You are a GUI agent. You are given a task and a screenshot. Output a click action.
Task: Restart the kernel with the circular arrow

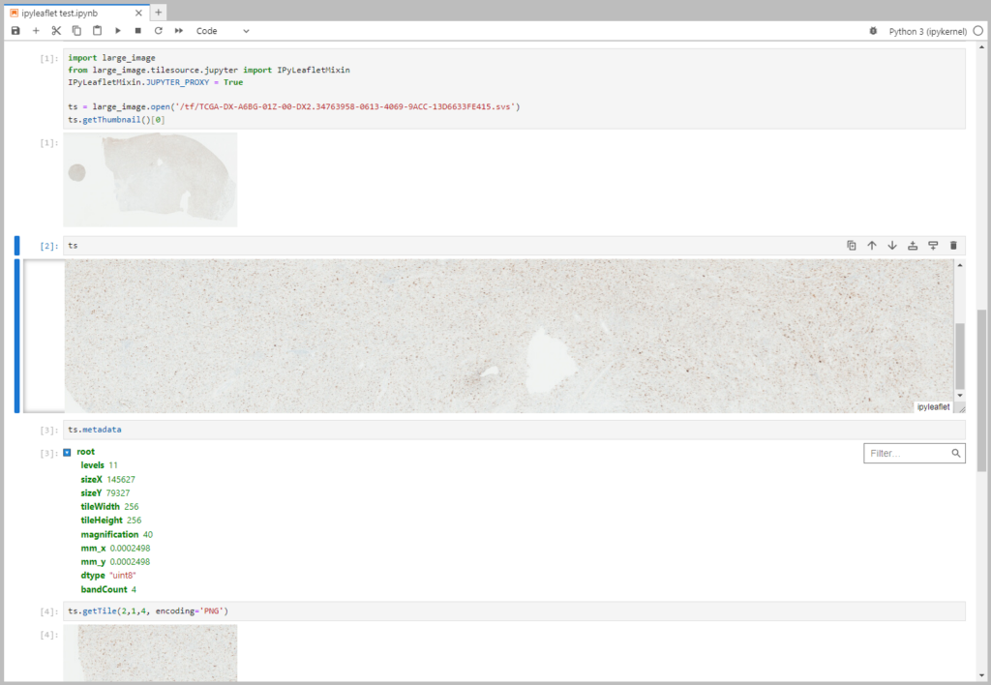click(158, 30)
